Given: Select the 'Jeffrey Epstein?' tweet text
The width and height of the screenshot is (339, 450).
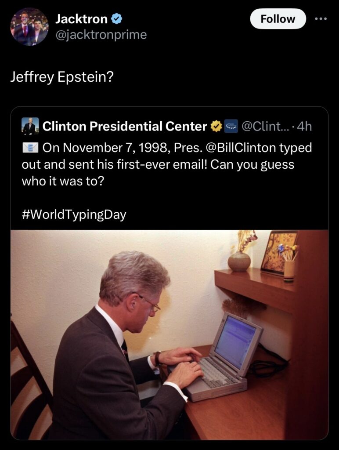Looking at the screenshot, I should click(x=62, y=77).
